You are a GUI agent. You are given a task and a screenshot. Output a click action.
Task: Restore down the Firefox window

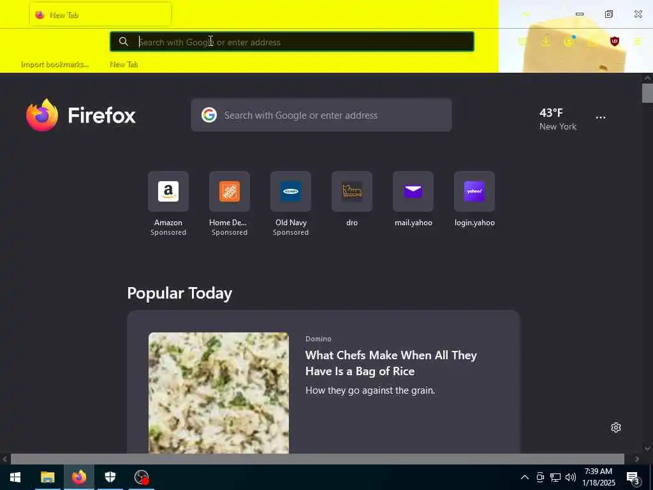tap(608, 14)
